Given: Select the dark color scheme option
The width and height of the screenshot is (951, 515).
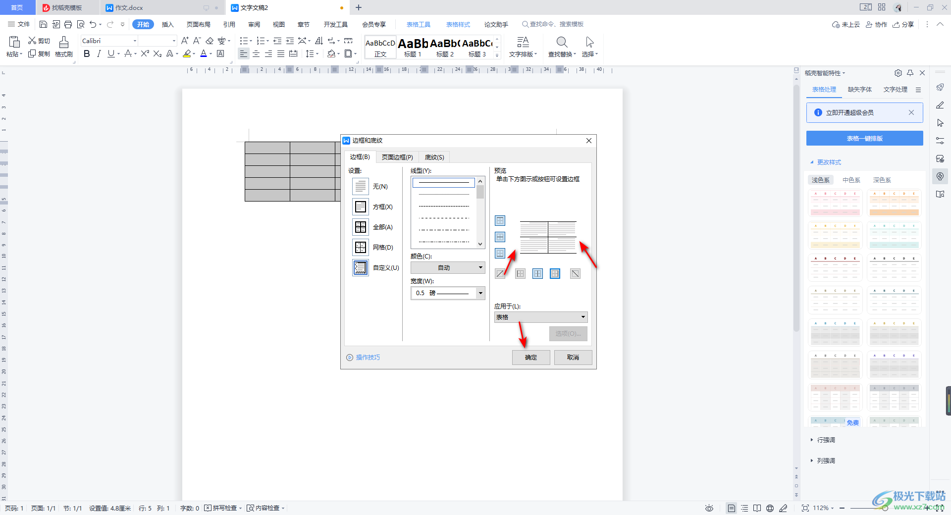Looking at the screenshot, I should coord(882,180).
